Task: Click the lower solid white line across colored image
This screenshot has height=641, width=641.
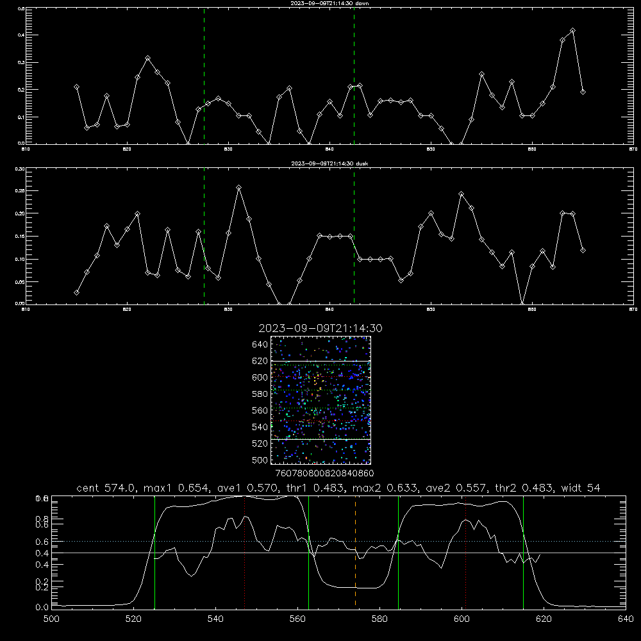Action: [x=321, y=440]
